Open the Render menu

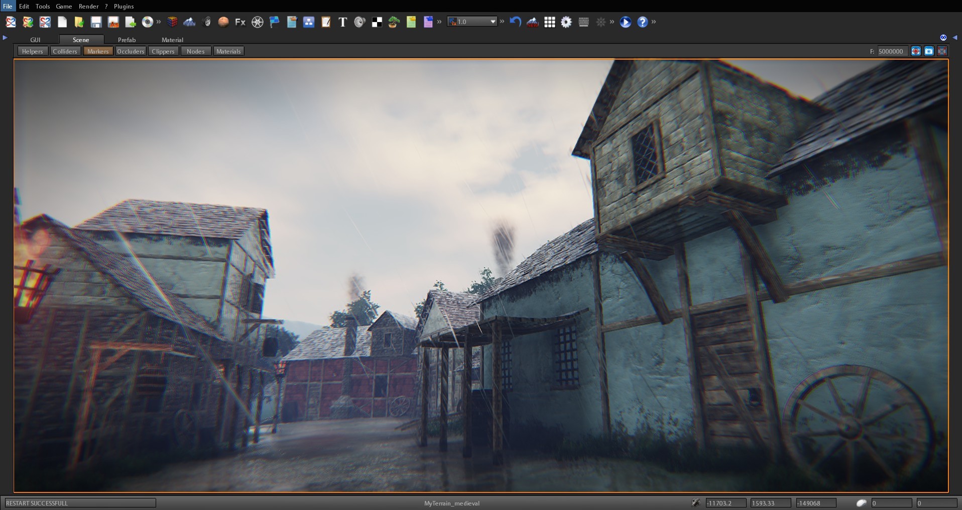pyautogui.click(x=88, y=6)
